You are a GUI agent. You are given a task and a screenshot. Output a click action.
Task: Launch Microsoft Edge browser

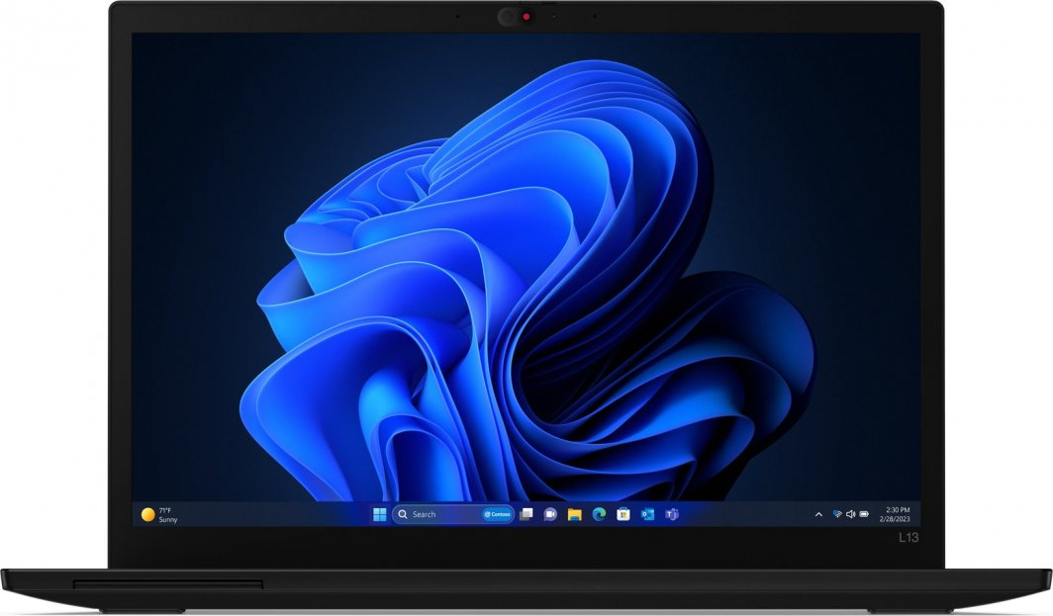tap(599, 514)
